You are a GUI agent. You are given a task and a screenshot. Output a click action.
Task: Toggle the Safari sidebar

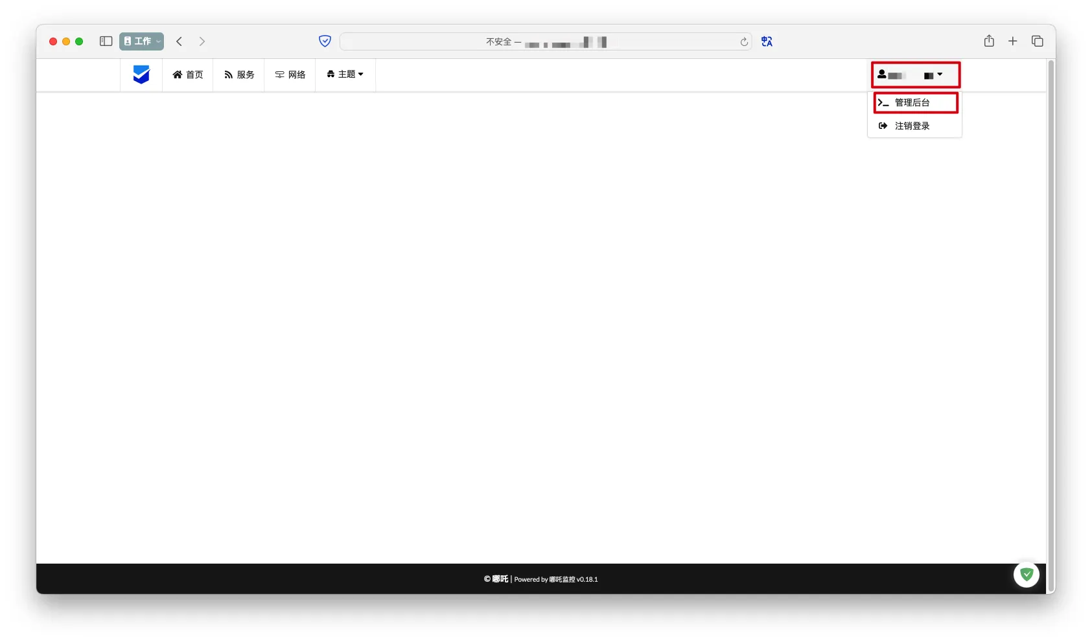[106, 41]
